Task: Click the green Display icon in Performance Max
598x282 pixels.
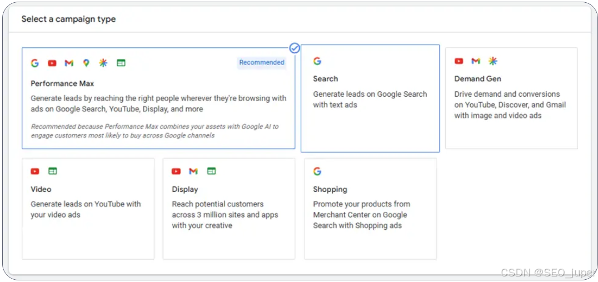Action: click(121, 63)
